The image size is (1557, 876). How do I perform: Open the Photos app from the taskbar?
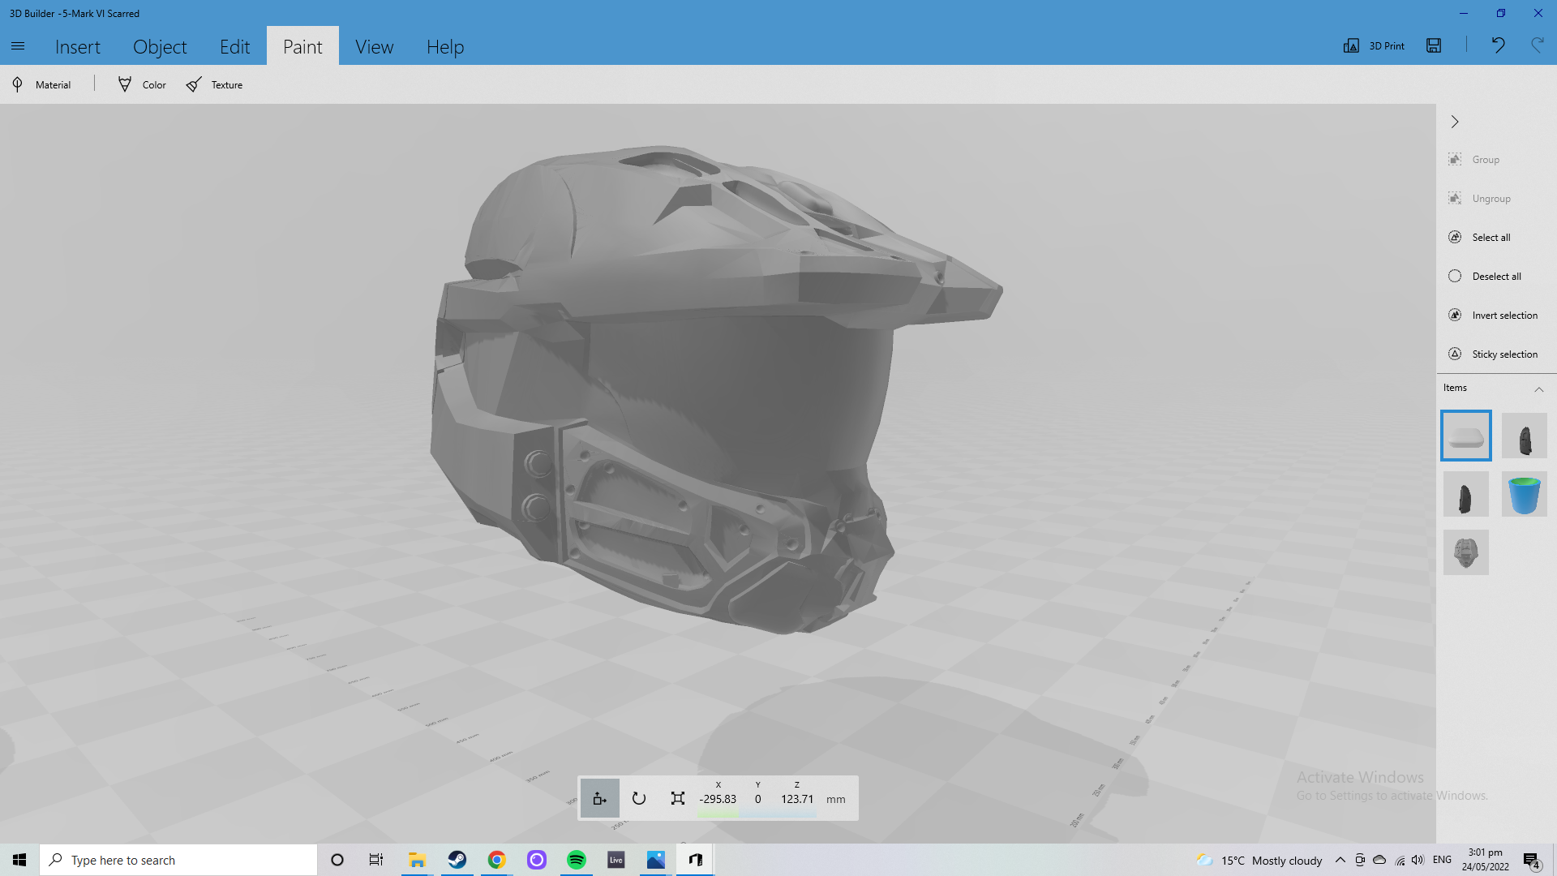[655, 860]
